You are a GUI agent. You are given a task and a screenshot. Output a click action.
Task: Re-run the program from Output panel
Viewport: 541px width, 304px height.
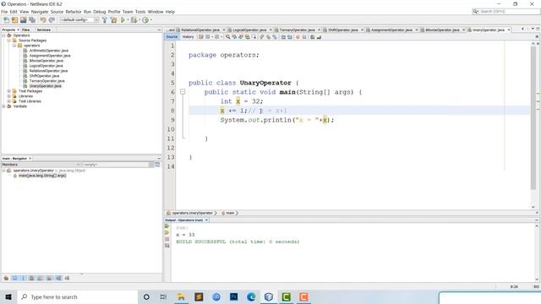point(167,226)
